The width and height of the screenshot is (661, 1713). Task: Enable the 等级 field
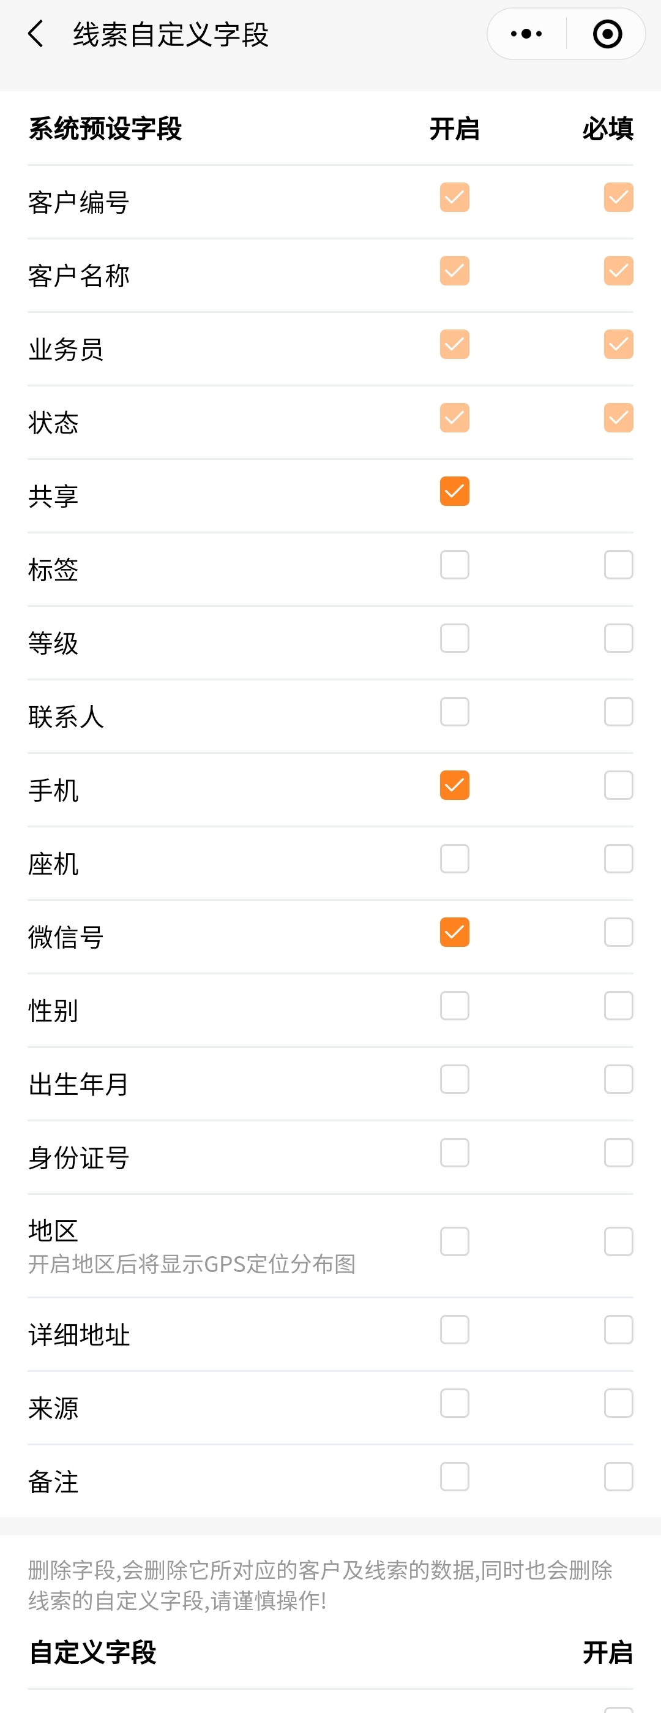click(454, 638)
